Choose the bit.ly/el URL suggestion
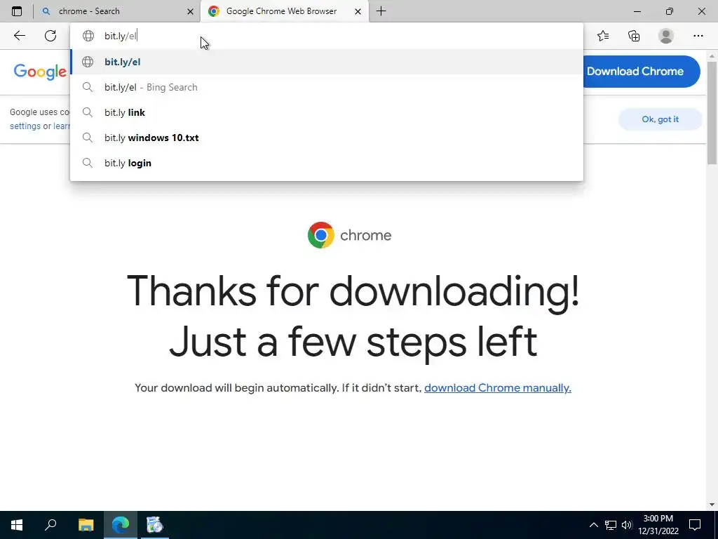The image size is (718, 539). pyautogui.click(x=327, y=62)
